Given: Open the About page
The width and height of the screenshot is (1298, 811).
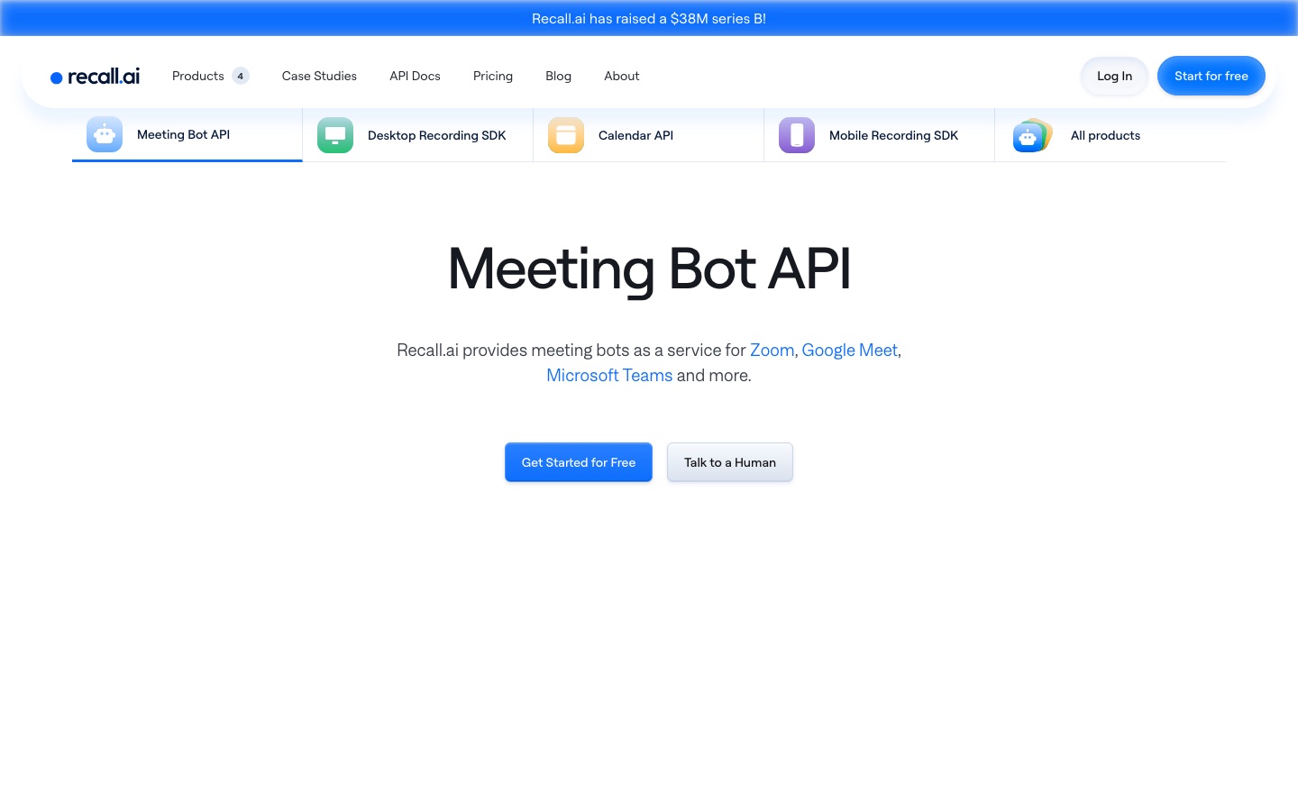Looking at the screenshot, I should coord(622,76).
